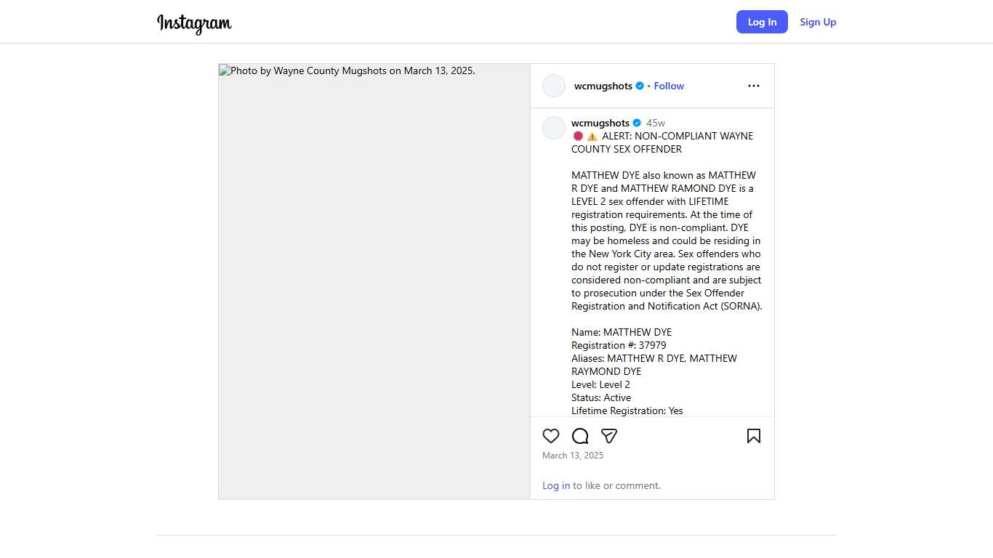Click the Sign Up link
Viewport: 993px width, 558px height.
point(818,22)
